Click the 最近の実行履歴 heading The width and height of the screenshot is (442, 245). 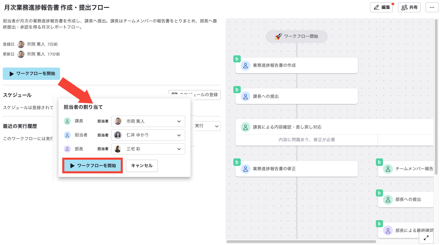[20, 126]
